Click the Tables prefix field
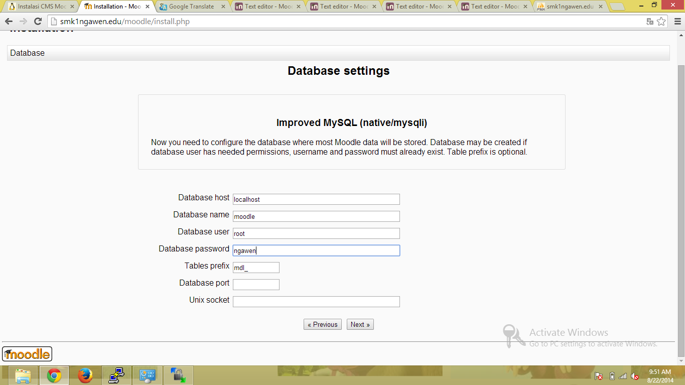The width and height of the screenshot is (685, 385). tap(256, 268)
